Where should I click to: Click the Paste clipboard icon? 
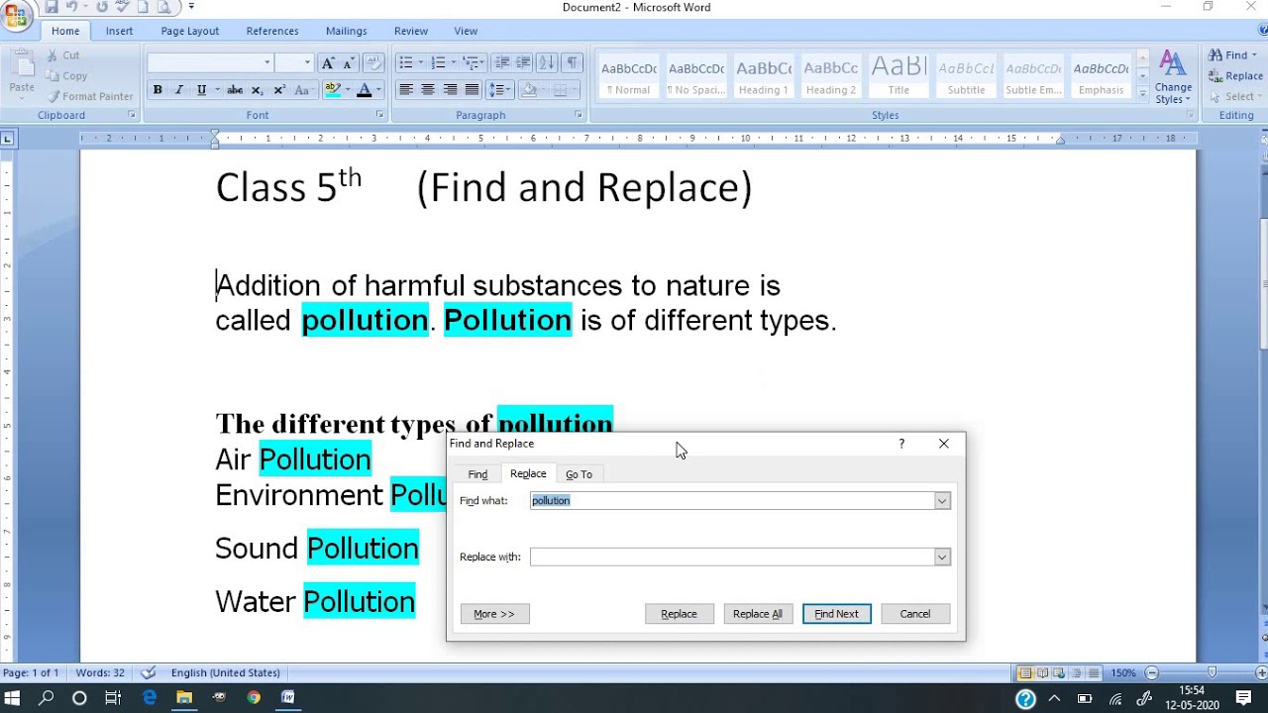[22, 63]
